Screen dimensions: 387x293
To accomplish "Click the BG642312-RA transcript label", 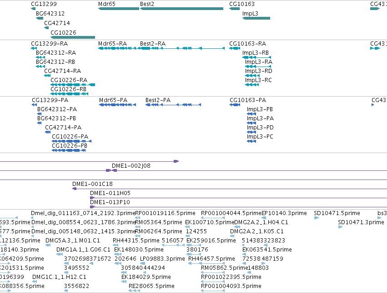I will (x=56, y=53).
